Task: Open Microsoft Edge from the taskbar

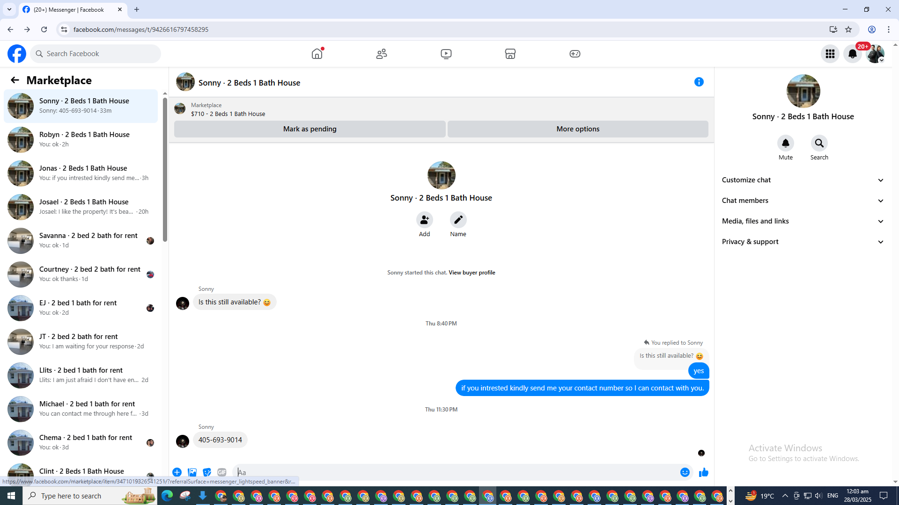Action: [x=167, y=496]
